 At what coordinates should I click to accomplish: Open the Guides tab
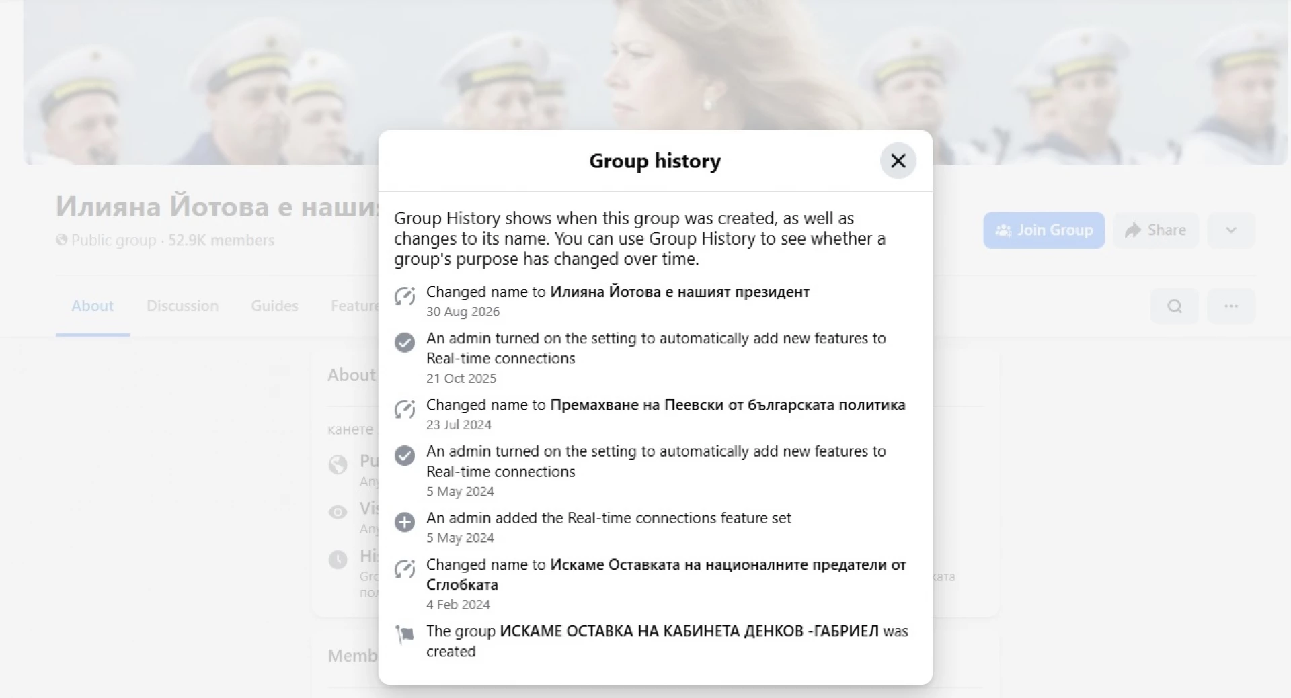tap(274, 306)
